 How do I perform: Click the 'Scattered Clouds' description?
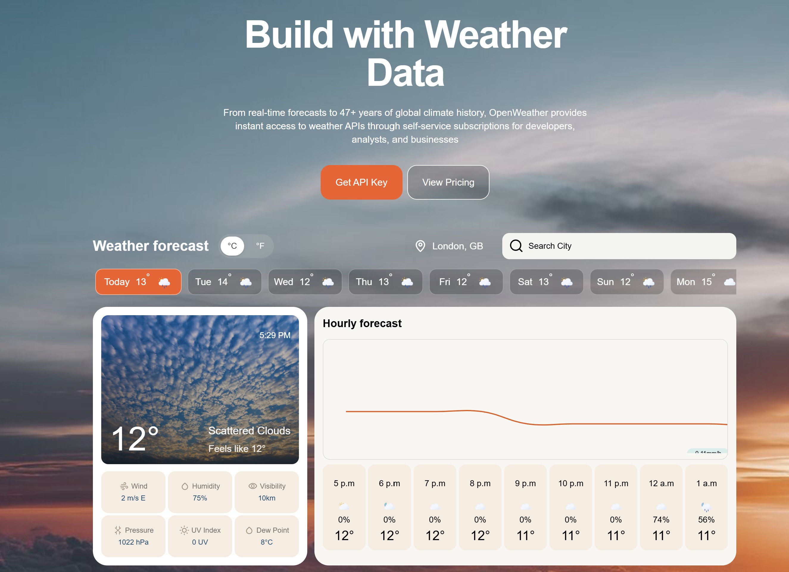pyautogui.click(x=249, y=431)
